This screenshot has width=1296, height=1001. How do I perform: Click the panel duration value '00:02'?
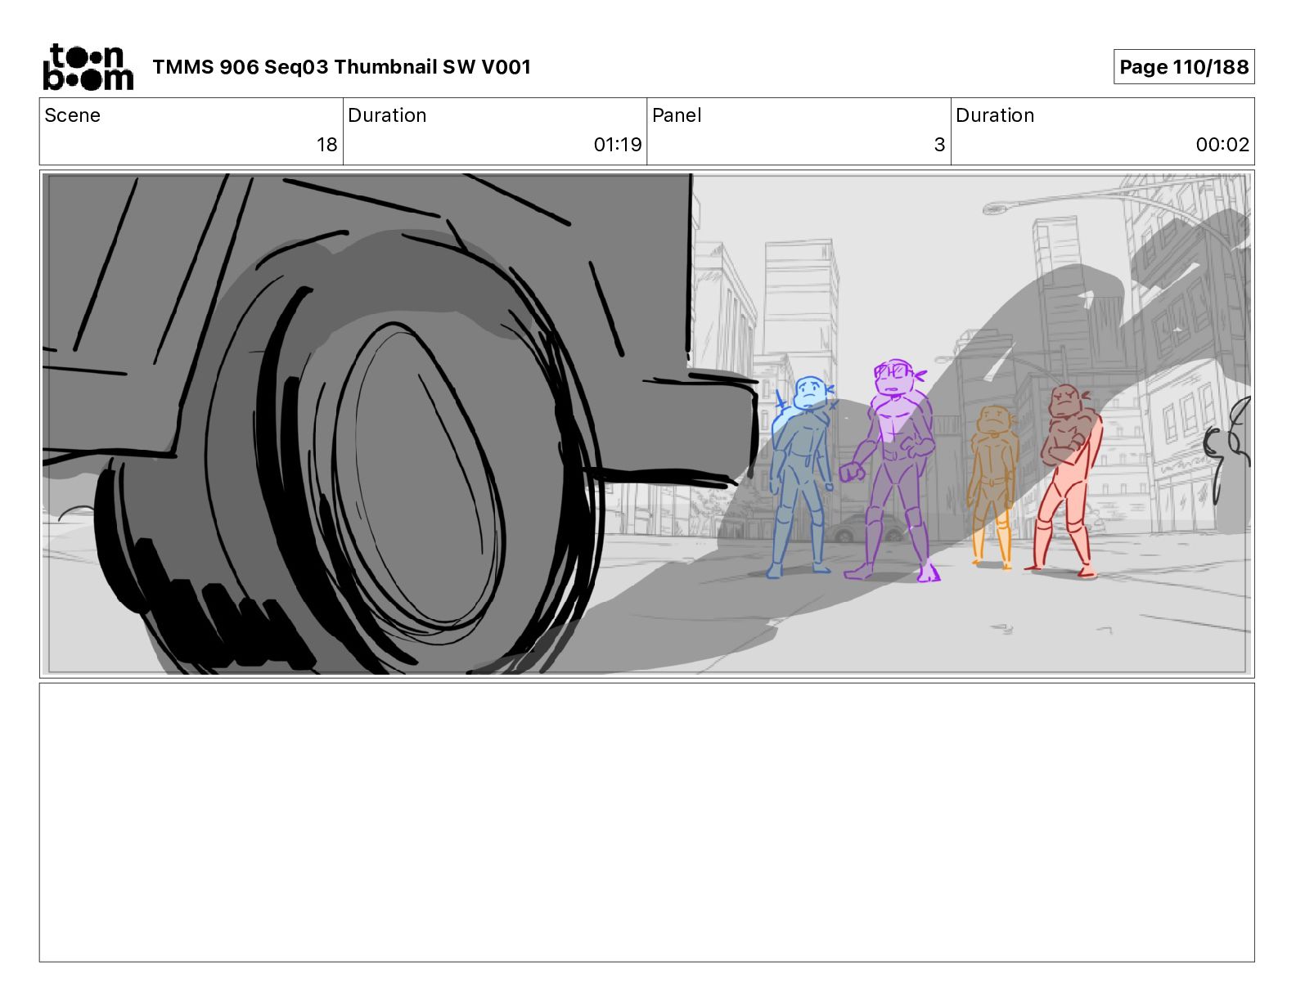(x=1222, y=145)
